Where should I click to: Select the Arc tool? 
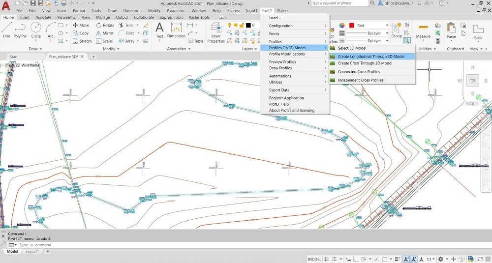(x=50, y=30)
